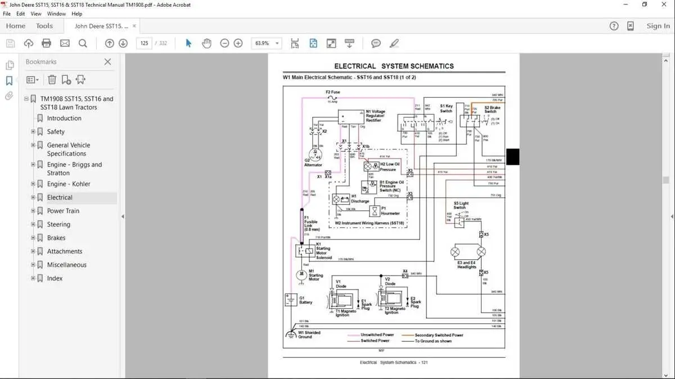Click the vertical document scrollbar thumb
Screen dimensions: 675x379
point(667,180)
